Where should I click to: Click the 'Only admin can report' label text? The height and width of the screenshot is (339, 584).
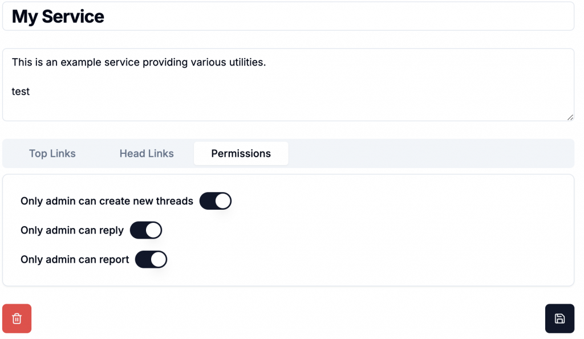point(75,259)
